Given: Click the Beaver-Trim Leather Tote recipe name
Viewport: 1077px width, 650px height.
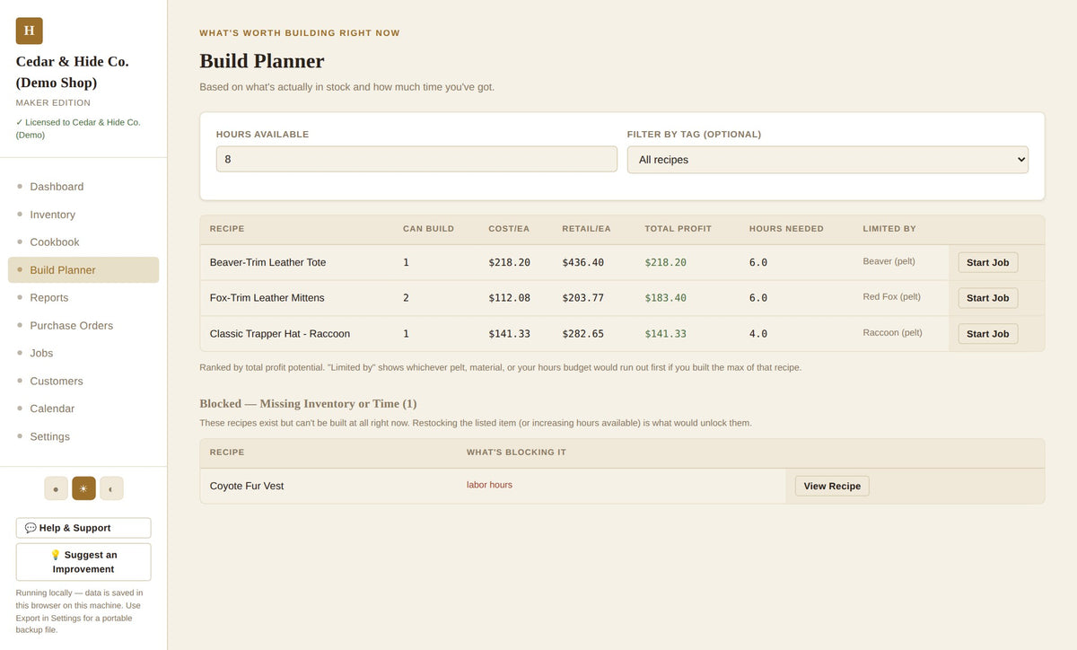Looking at the screenshot, I should 267,262.
